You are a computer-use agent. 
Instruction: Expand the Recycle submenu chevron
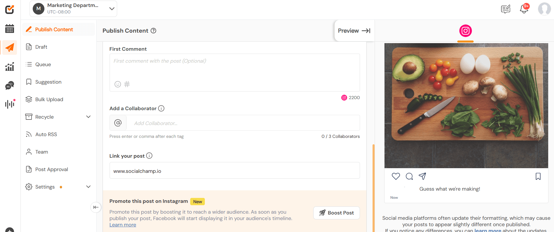point(89,117)
